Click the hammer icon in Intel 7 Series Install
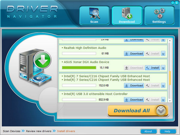180x135 pixels. point(147,85)
